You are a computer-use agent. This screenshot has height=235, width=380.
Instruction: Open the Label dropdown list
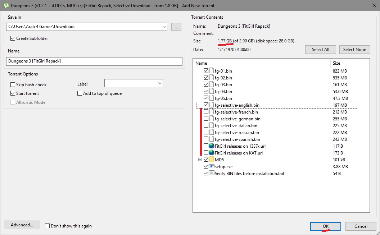(159, 83)
